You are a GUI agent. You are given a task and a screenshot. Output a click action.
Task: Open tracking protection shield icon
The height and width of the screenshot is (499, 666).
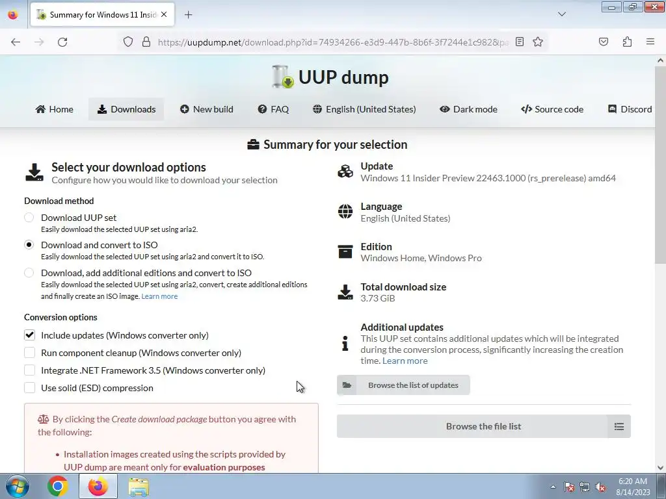[x=128, y=42]
